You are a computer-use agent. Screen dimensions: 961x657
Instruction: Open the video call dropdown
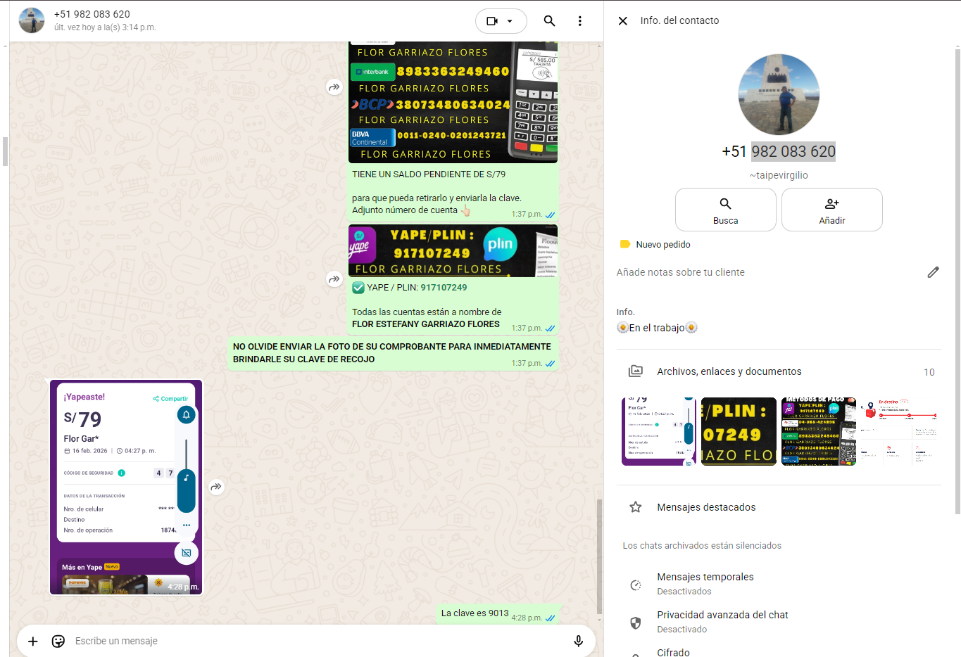(501, 21)
